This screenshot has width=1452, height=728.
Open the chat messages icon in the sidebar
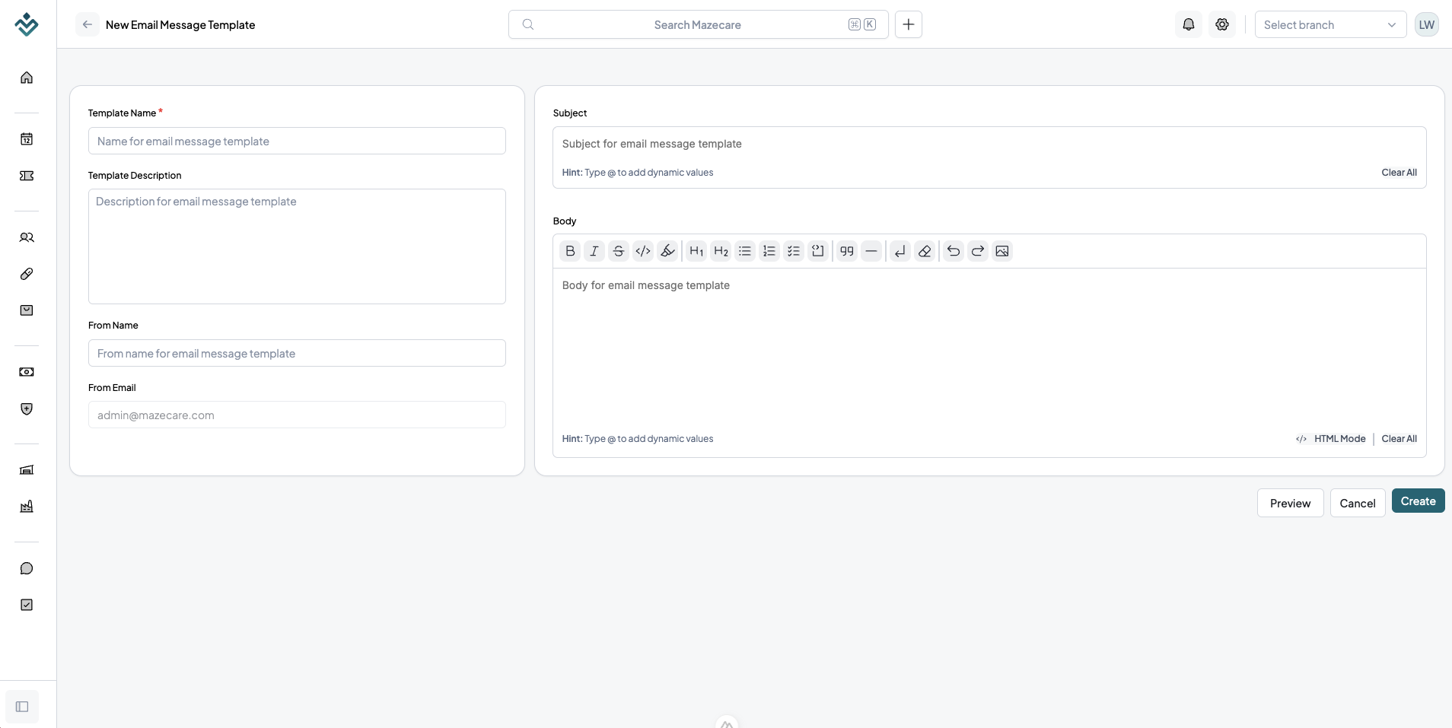[x=27, y=568]
